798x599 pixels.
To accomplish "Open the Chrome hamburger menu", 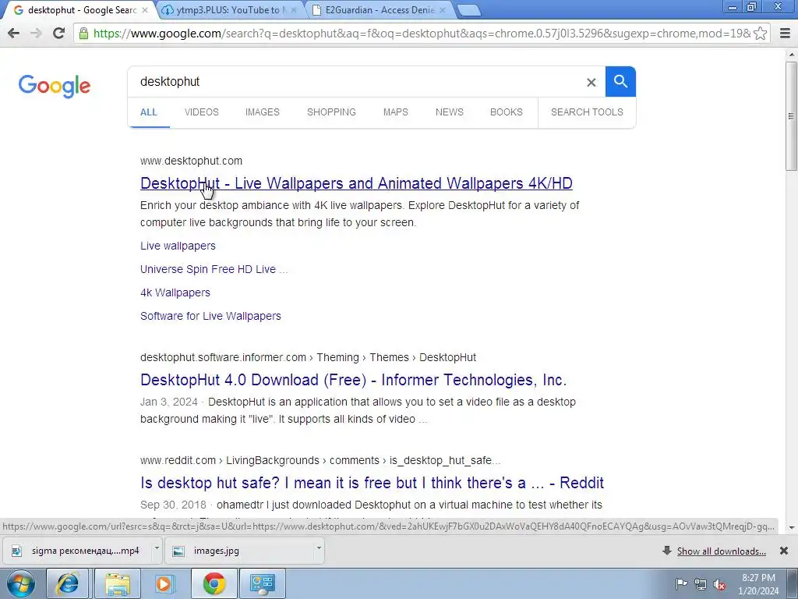I will (x=786, y=34).
